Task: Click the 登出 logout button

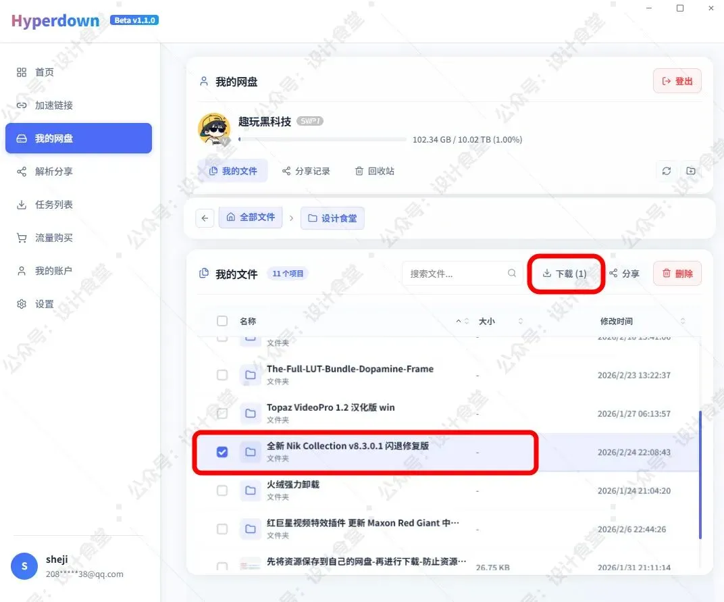Action: click(x=677, y=81)
